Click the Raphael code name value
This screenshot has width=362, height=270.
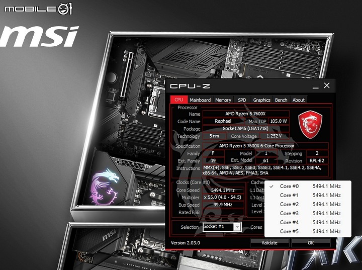(223, 121)
